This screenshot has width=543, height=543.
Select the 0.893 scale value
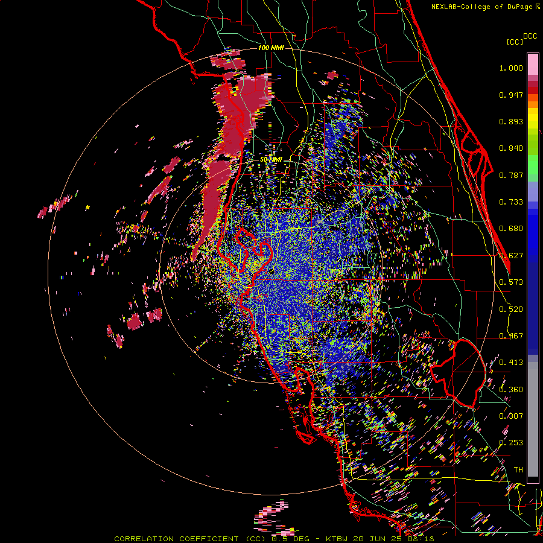coord(511,121)
